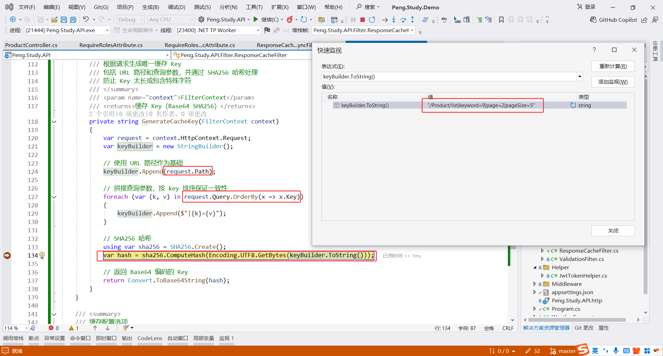Click the Quick Watch expression input field
The width and height of the screenshot is (663, 356).
click(x=449, y=76)
